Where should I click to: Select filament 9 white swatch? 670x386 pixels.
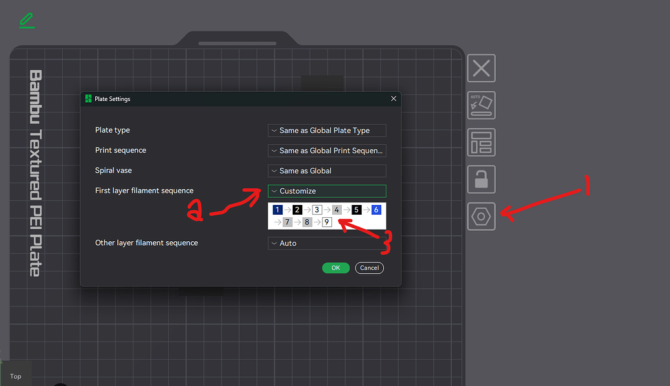click(x=326, y=222)
